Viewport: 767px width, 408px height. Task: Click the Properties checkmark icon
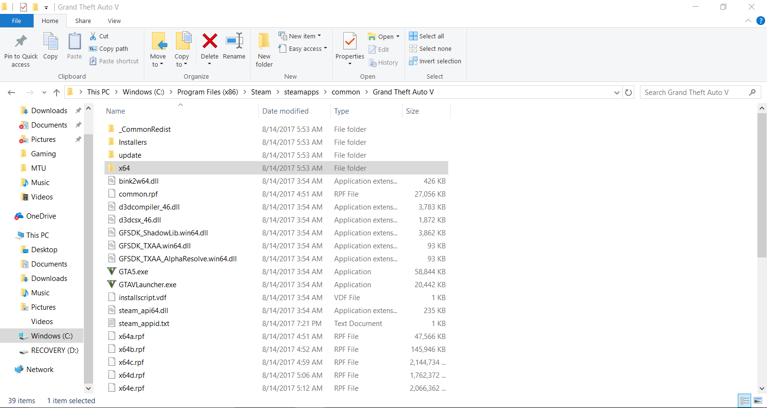(350, 41)
